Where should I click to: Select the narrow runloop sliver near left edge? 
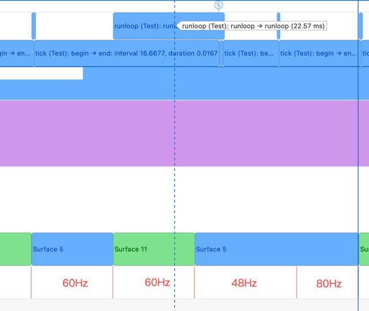(x=33, y=26)
